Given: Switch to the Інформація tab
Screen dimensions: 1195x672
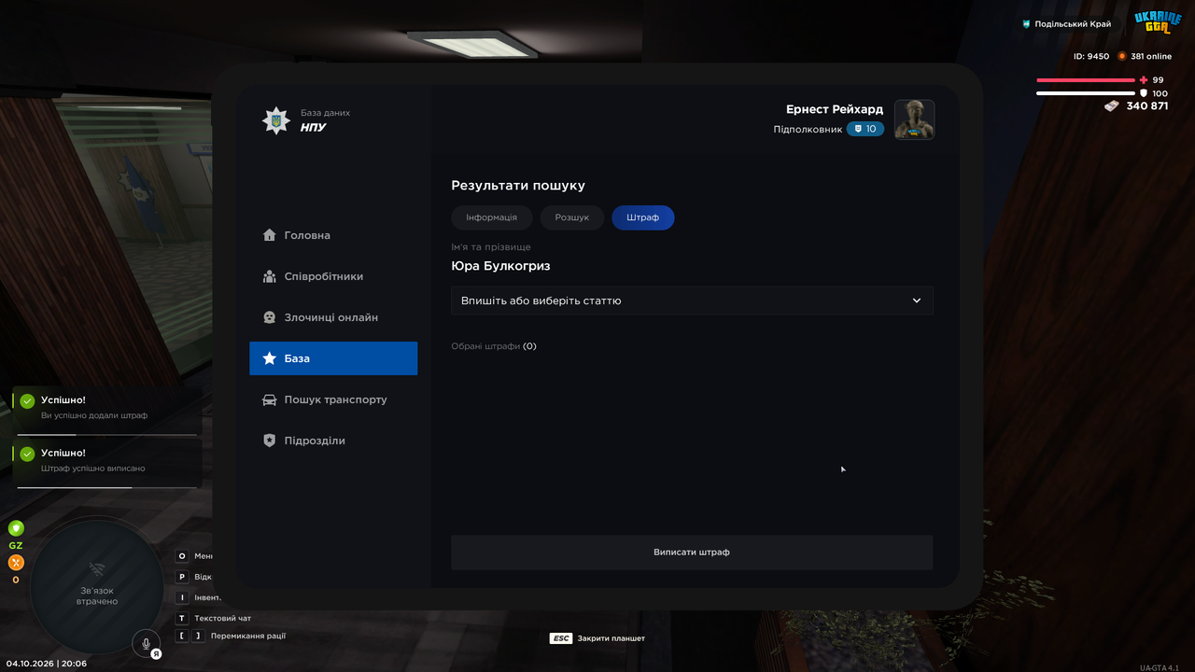Looking at the screenshot, I should coord(492,217).
